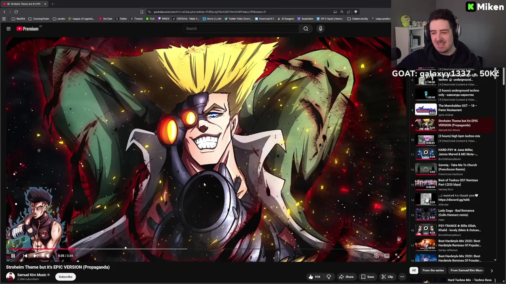The image size is (506, 284).
Task: Skip to previous video in playlist
Action: [x=25, y=256]
